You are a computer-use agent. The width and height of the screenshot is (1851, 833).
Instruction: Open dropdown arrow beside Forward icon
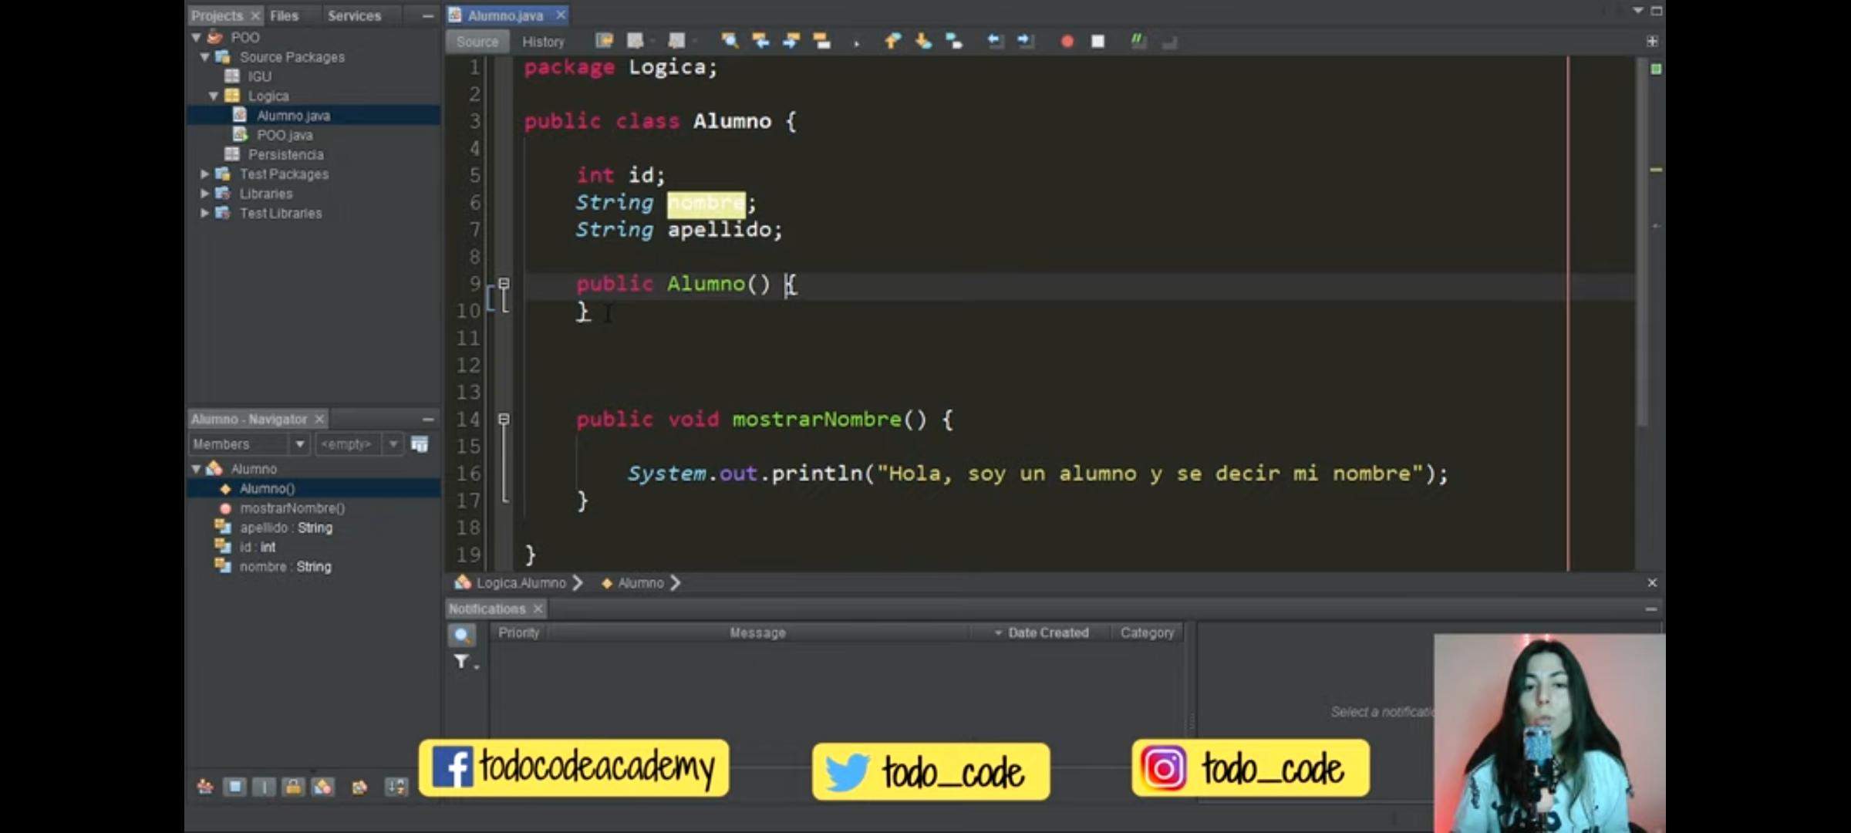pyautogui.click(x=695, y=42)
